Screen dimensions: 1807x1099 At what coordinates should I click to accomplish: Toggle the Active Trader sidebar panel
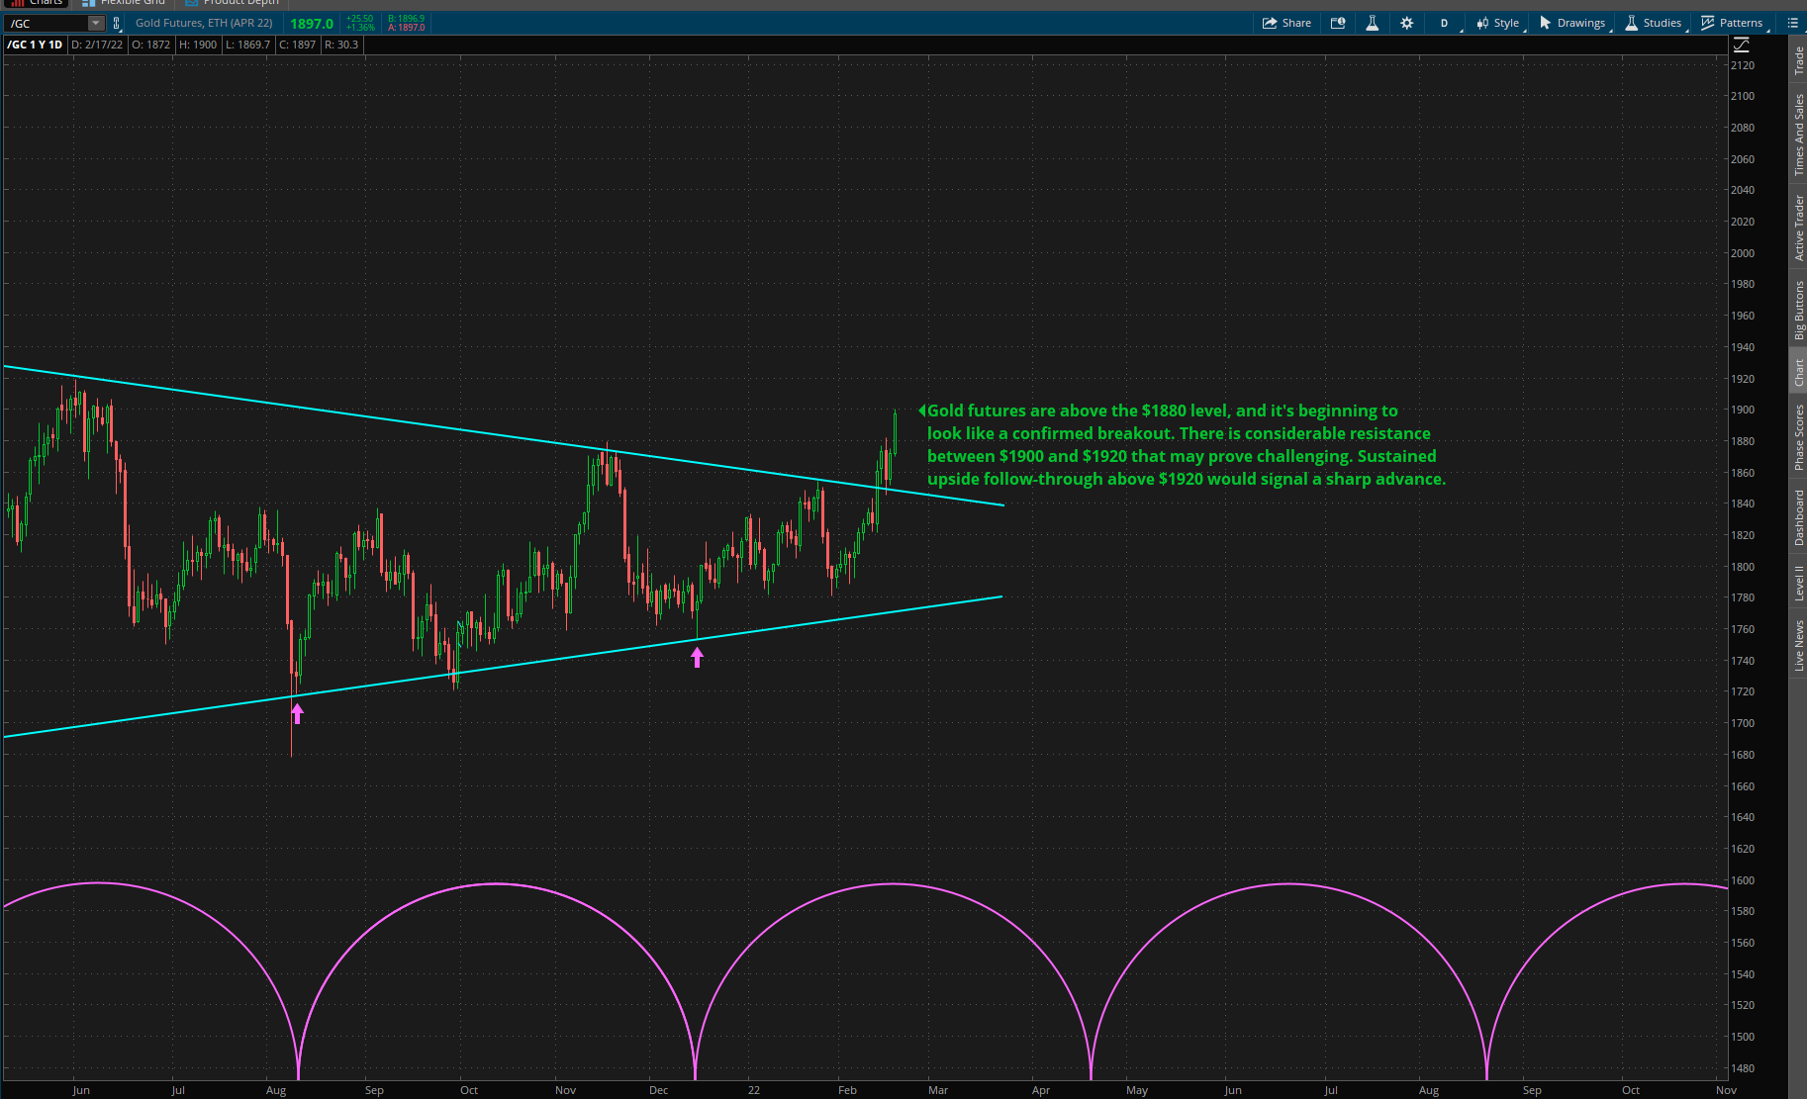point(1798,228)
